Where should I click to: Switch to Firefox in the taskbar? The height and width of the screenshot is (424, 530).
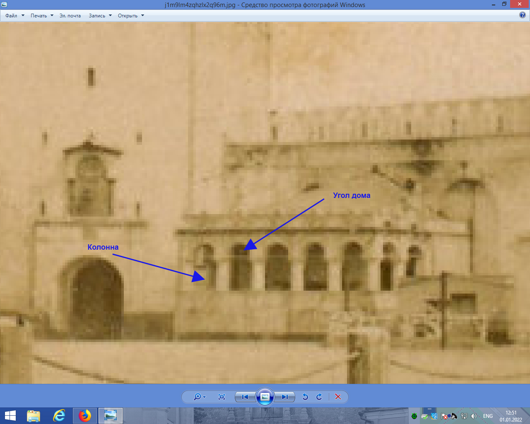point(85,416)
